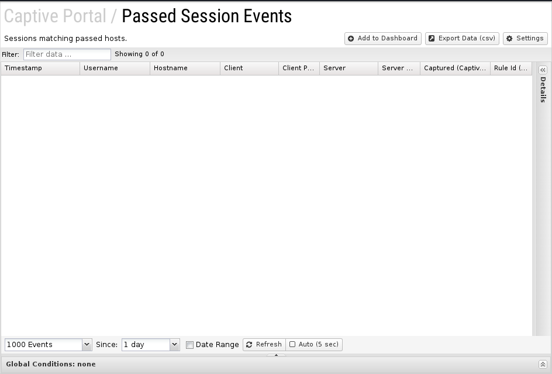Click the Details vertical panel label
Viewport: 552px width, 374px height.
pos(543,90)
